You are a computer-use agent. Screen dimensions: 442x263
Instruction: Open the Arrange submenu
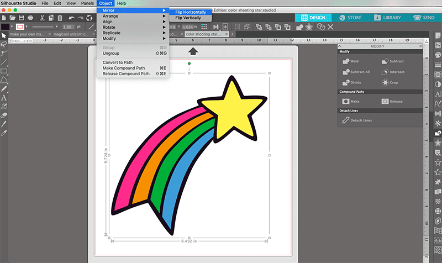click(133, 16)
